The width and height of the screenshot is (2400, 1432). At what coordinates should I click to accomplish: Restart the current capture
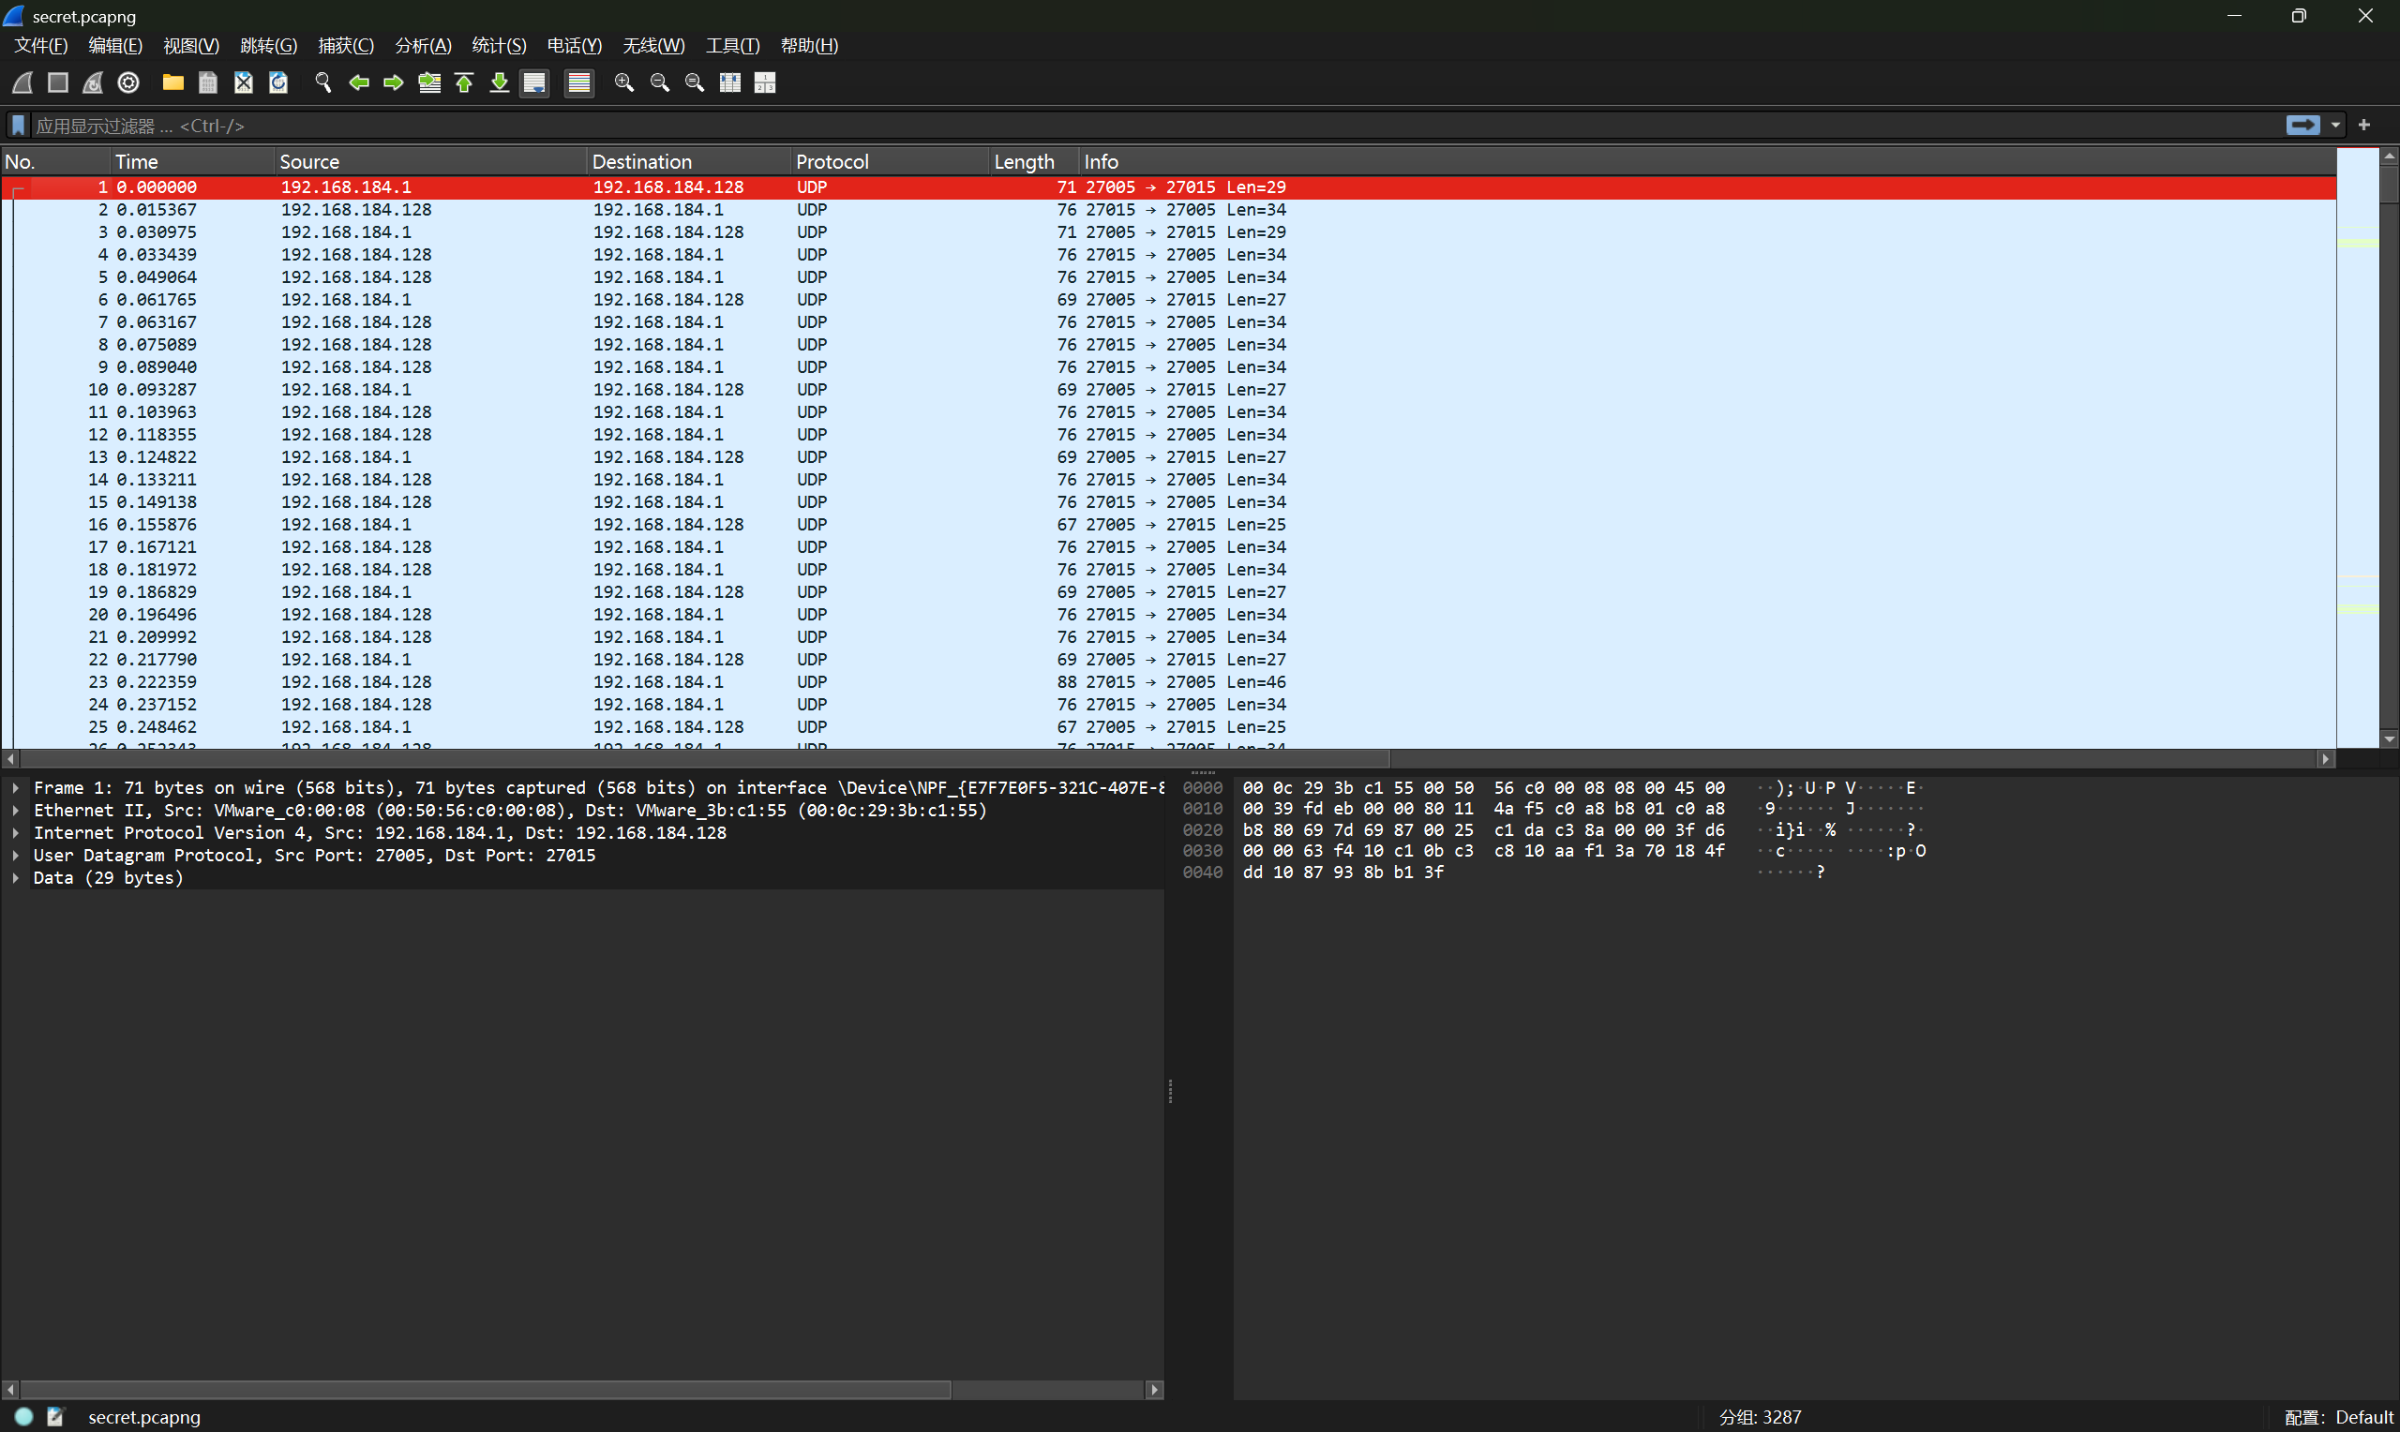93,83
